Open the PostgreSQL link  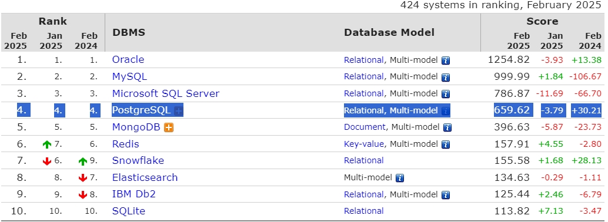click(x=141, y=110)
